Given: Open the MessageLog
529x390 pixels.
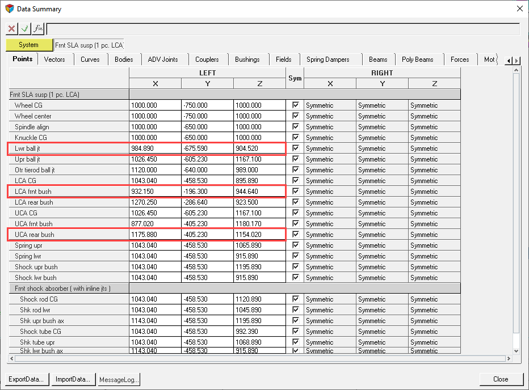Looking at the screenshot, I should [x=119, y=379].
